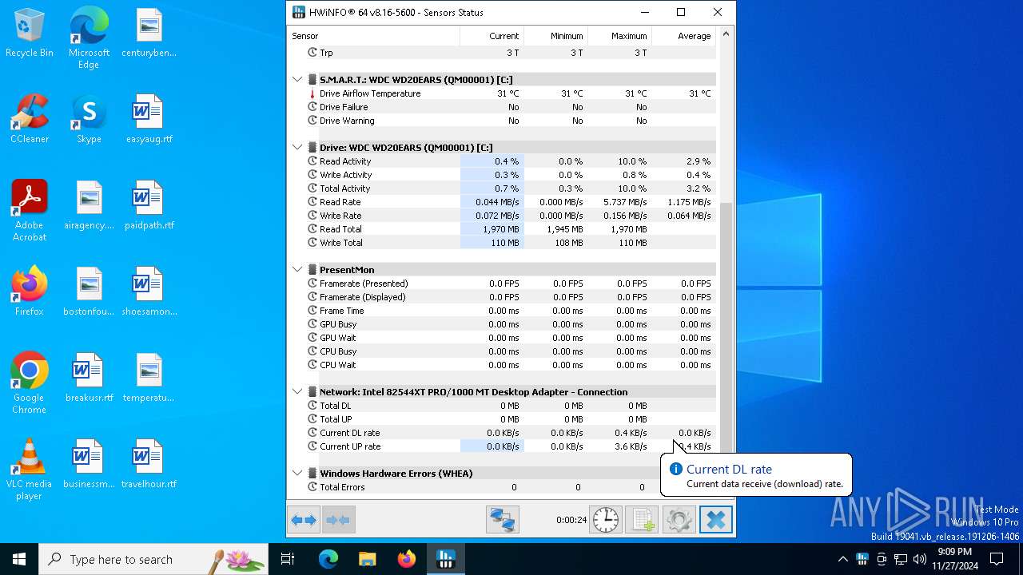Screen dimensions: 1023x575
Task: Click the icon next to Total DL
Action: pyautogui.click(x=312, y=406)
